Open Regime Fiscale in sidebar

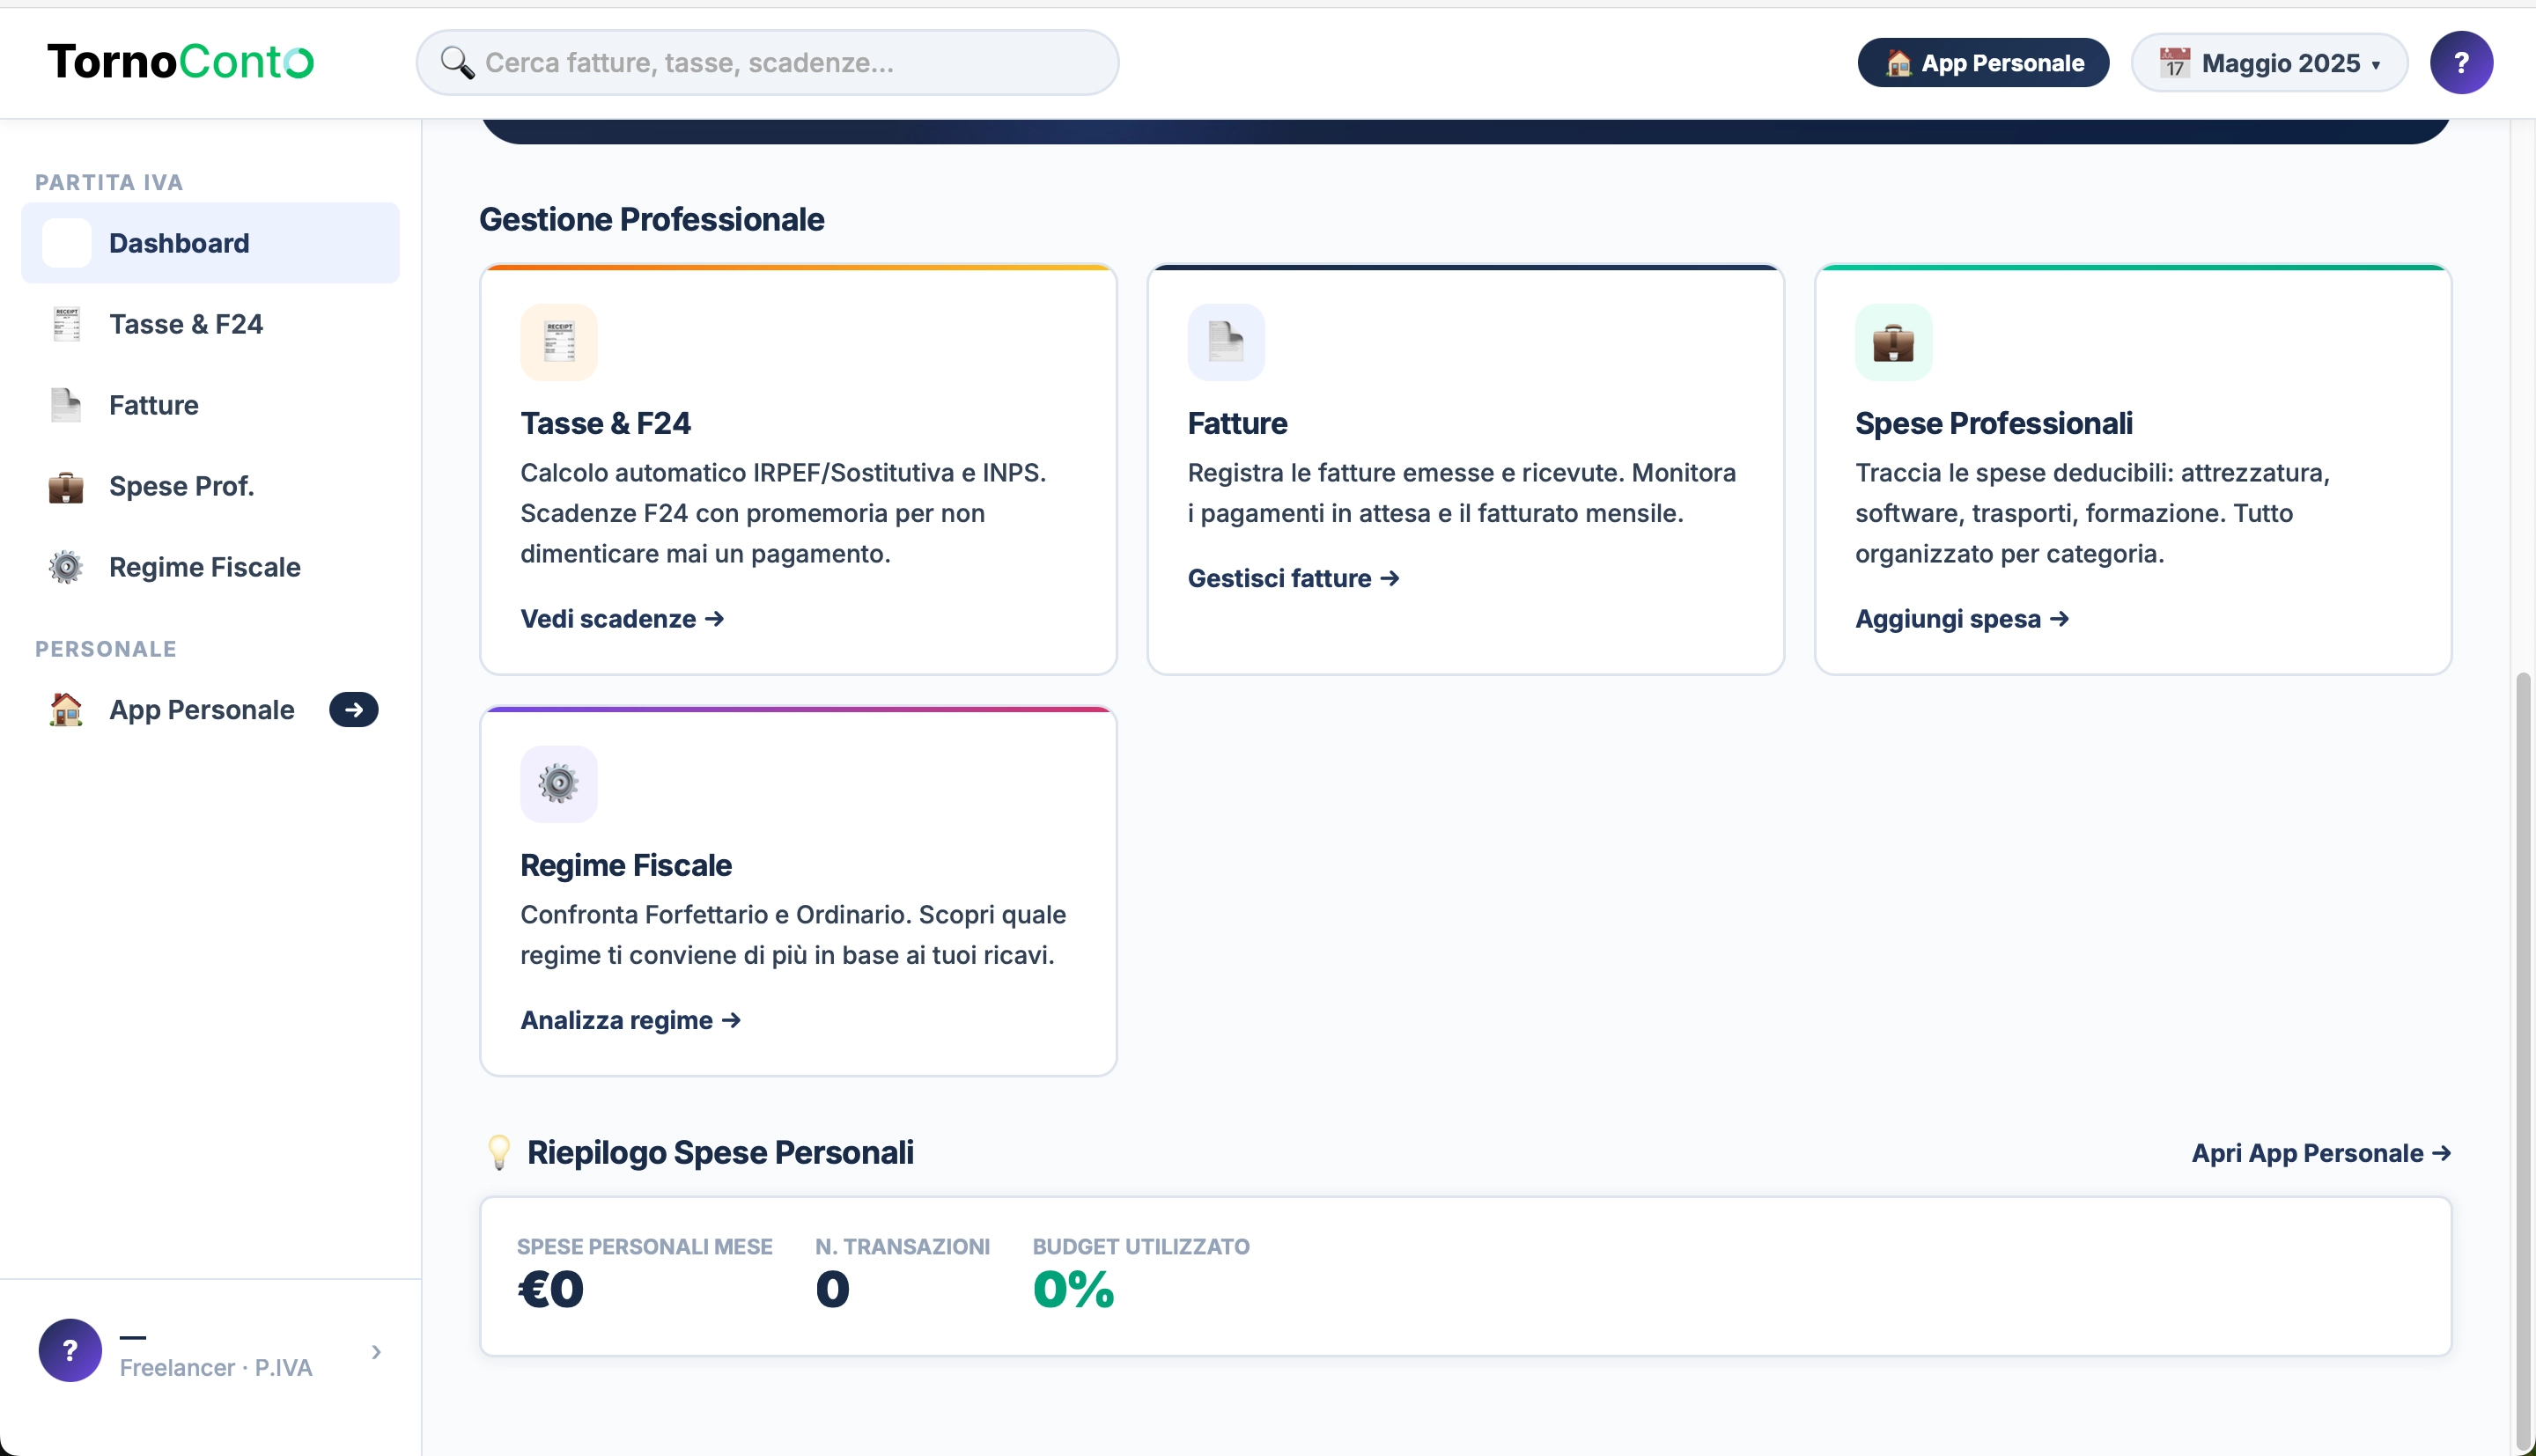coord(210,567)
